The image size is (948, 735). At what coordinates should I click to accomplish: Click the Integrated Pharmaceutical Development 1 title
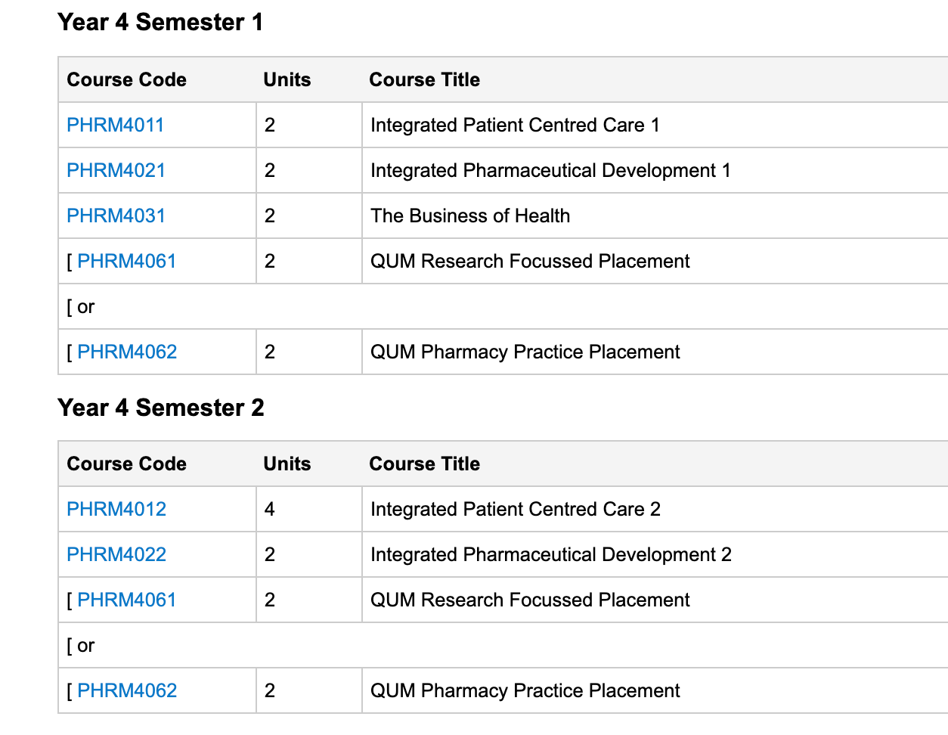tap(550, 170)
